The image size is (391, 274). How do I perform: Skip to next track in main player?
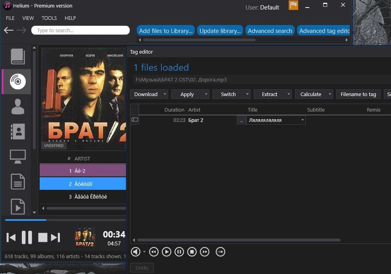[56, 237]
